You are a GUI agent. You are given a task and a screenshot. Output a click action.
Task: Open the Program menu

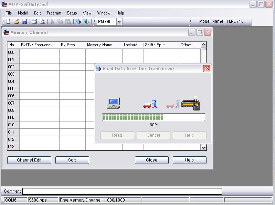[x=54, y=13]
